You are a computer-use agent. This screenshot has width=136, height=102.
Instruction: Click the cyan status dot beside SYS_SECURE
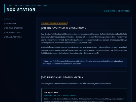[x=105, y=11]
